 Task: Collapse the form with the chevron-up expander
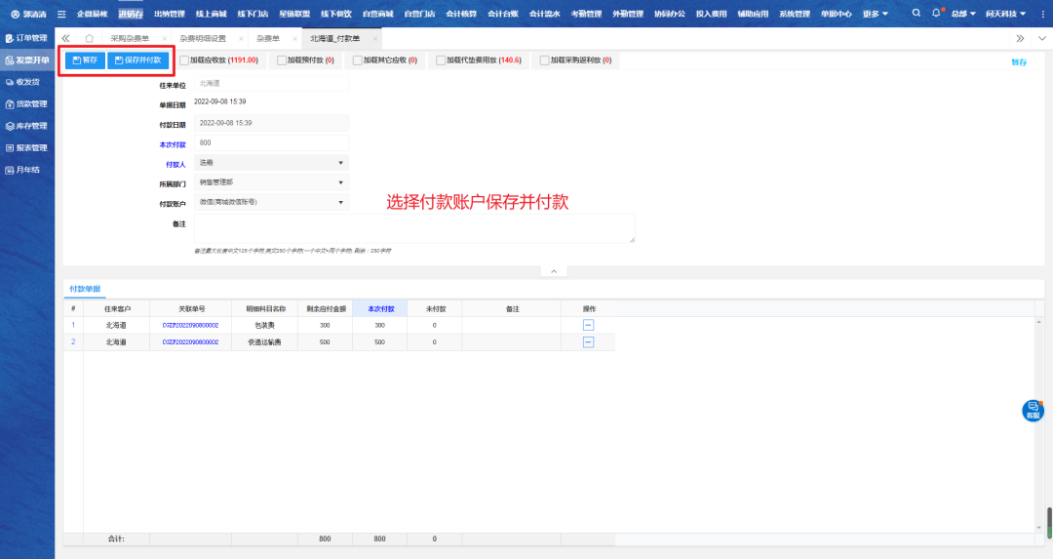coord(553,270)
